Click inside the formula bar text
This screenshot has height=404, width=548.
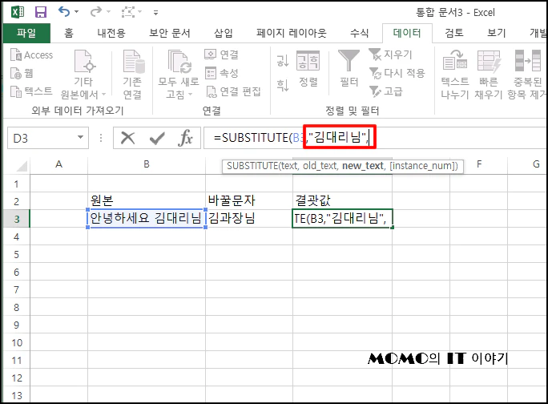tap(291, 137)
